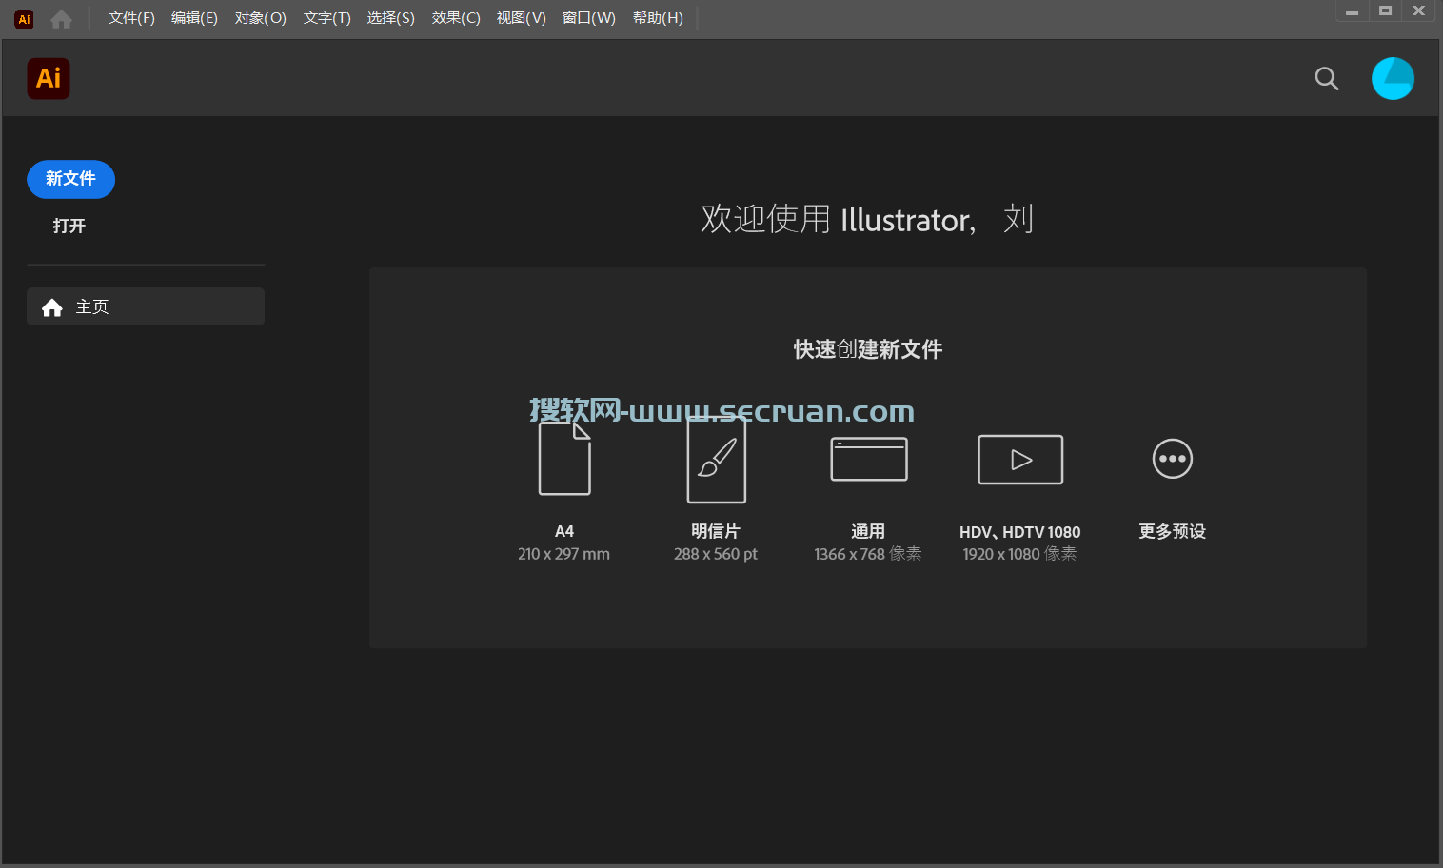This screenshot has height=868, width=1443.
Task: Open the user account avatar
Action: click(x=1393, y=78)
